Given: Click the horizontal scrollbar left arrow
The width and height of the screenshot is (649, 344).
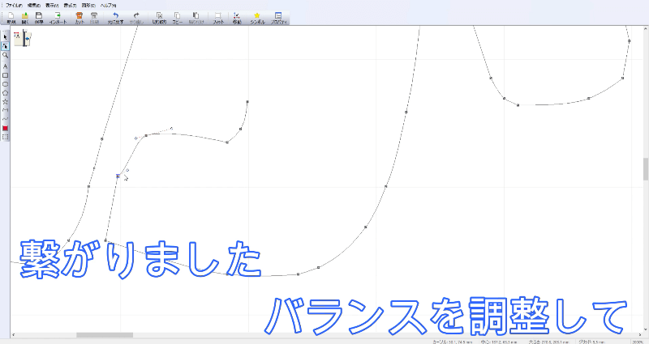Looking at the screenshot, I should coord(14,335).
